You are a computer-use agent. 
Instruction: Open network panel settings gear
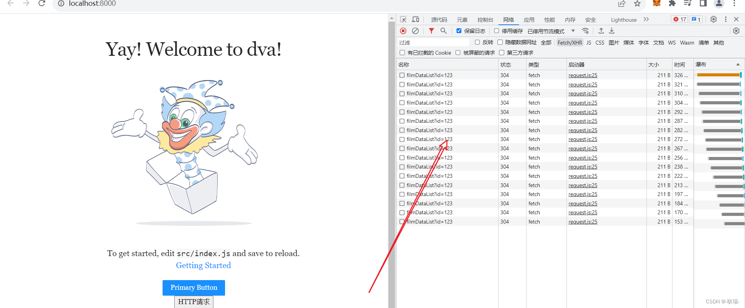[736, 31]
